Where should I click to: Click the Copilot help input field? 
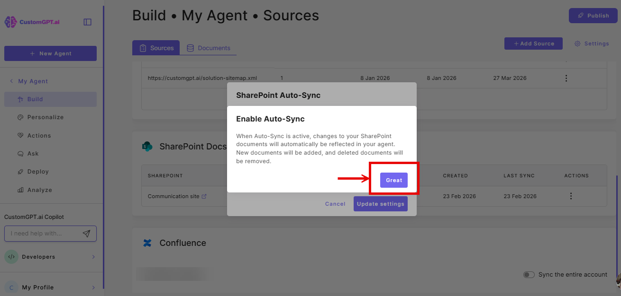45,233
